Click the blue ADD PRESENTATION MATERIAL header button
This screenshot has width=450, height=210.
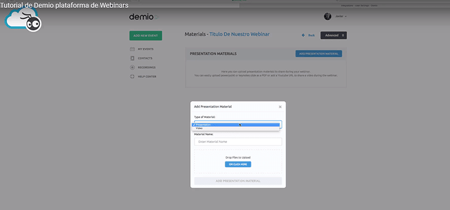tap(318, 53)
